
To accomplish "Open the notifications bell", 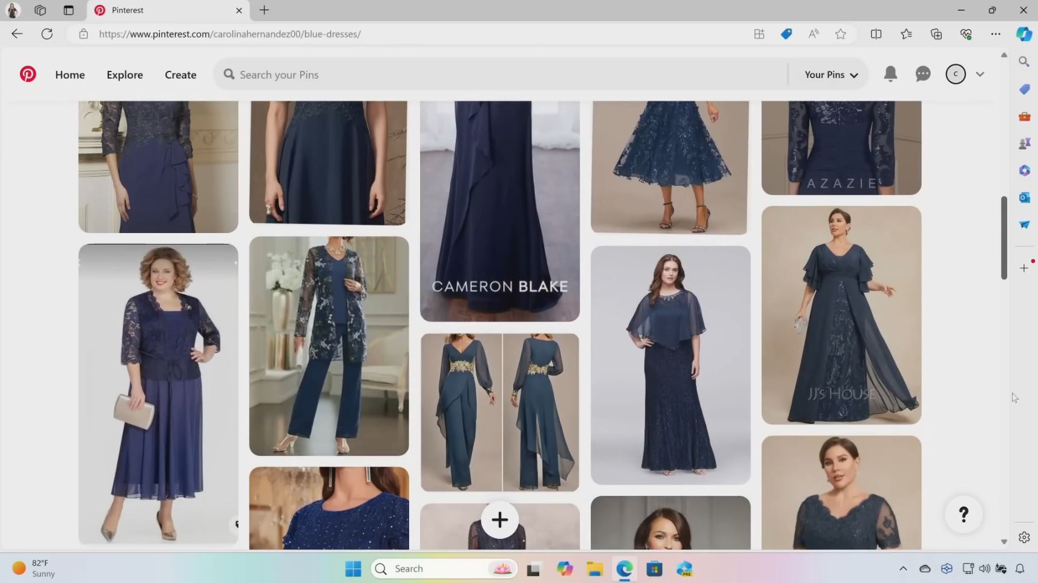I will (890, 74).
